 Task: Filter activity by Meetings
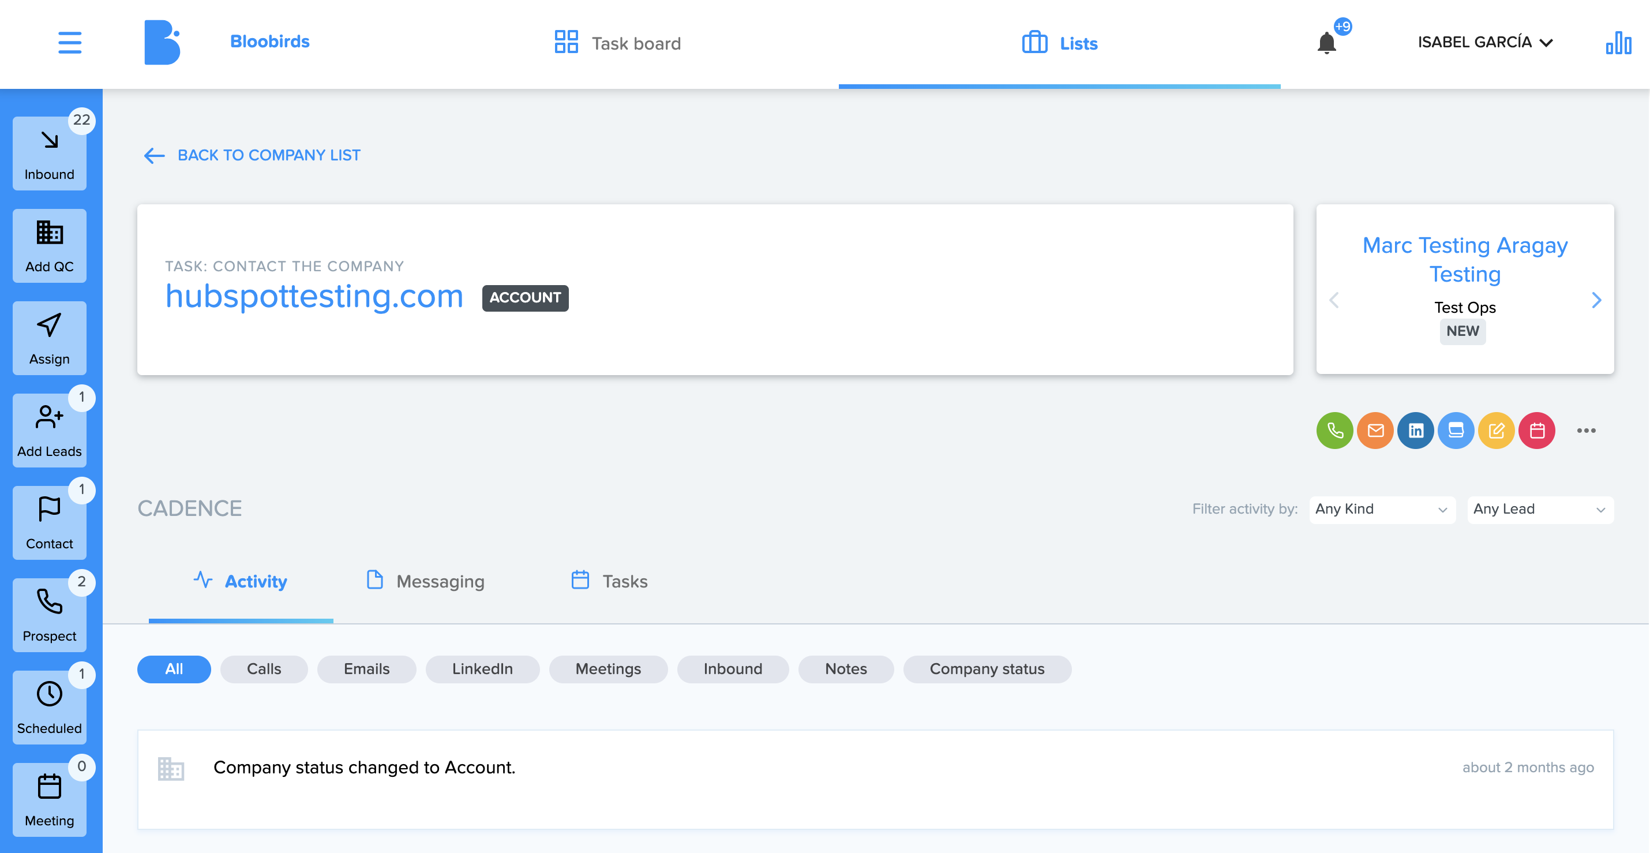(x=608, y=669)
